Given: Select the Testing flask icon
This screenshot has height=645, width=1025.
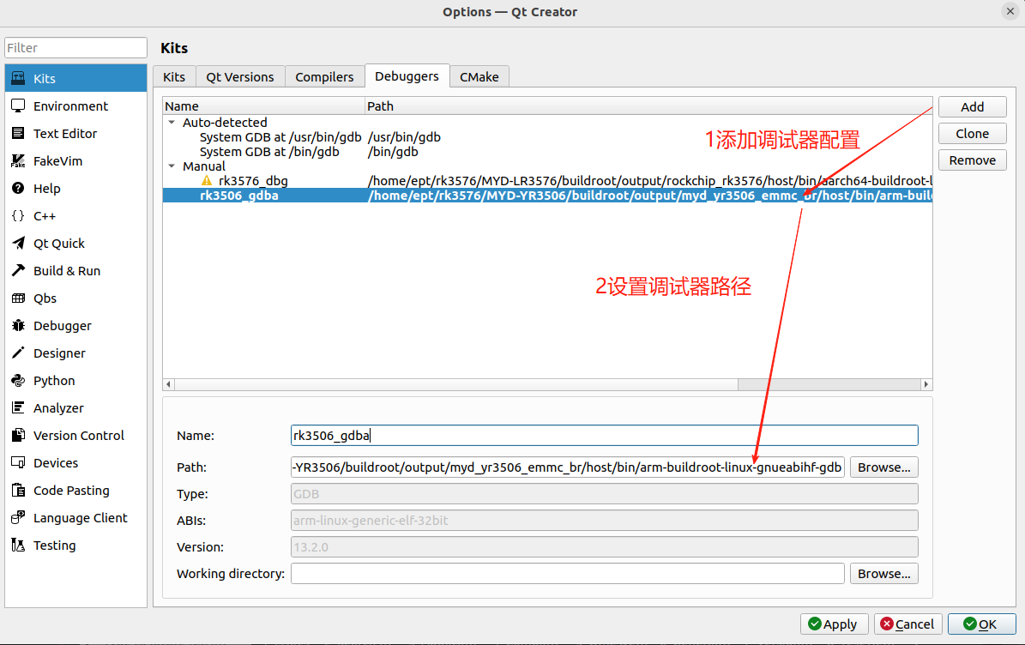Looking at the screenshot, I should pyautogui.click(x=18, y=545).
